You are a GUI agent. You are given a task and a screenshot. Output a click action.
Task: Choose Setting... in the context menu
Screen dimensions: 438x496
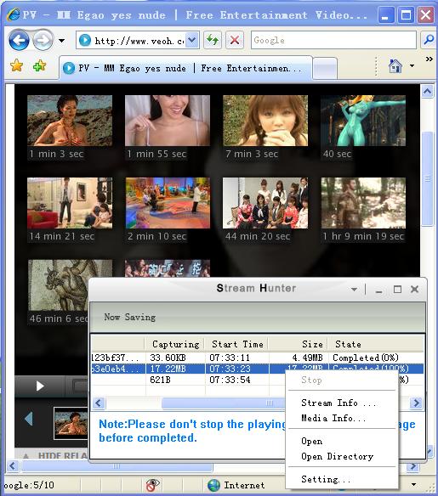pyautogui.click(x=342, y=479)
